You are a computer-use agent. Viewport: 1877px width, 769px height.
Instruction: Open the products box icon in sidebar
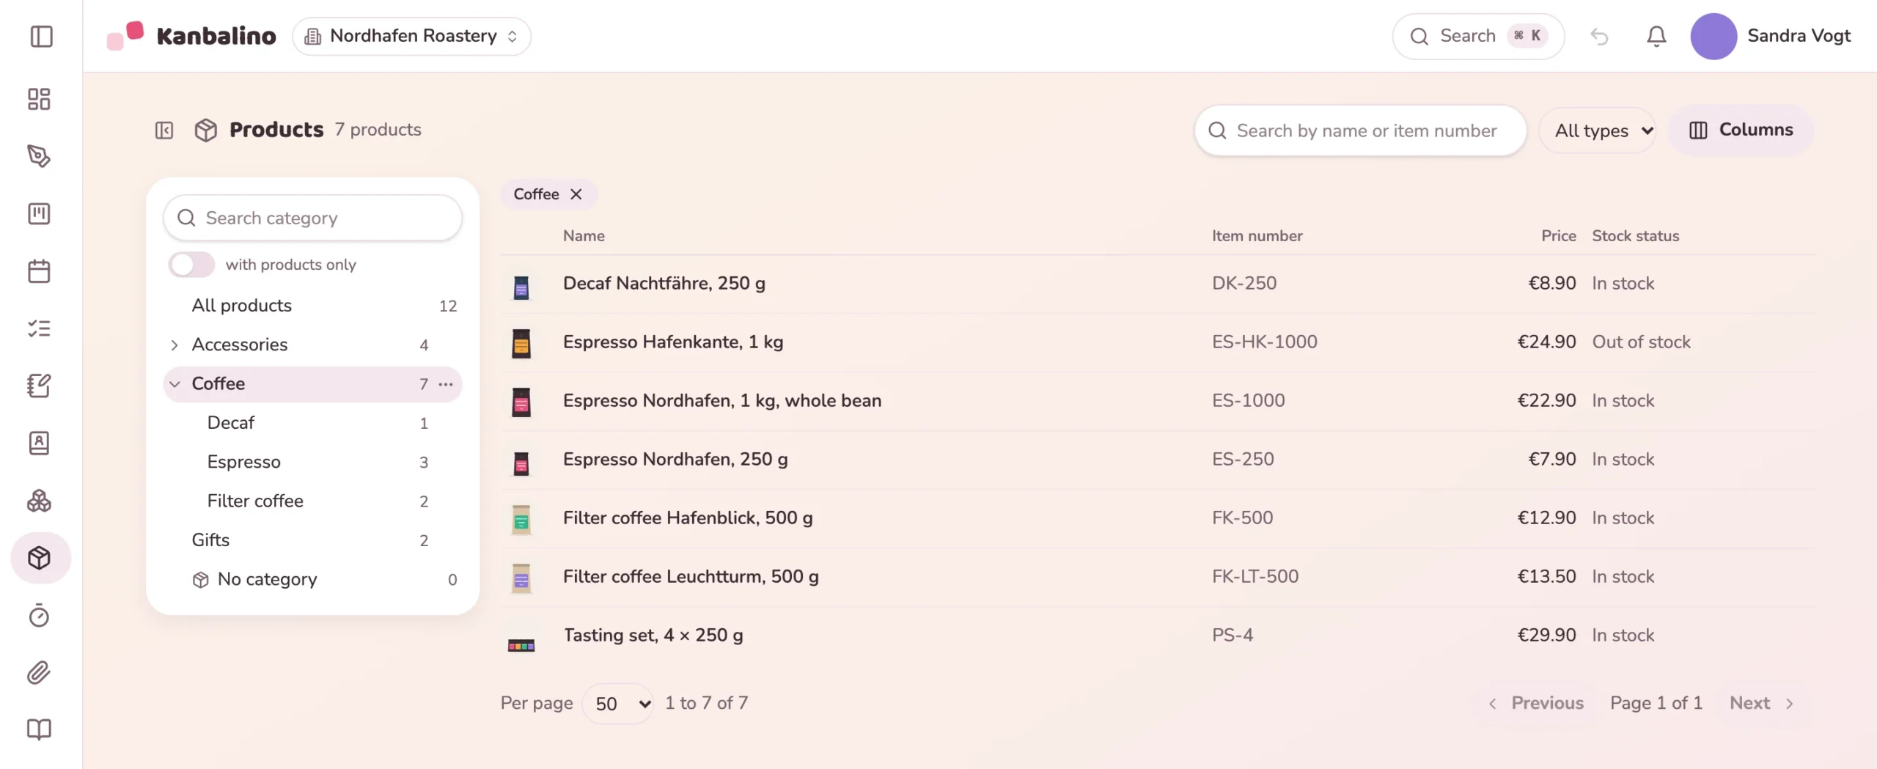tap(40, 558)
